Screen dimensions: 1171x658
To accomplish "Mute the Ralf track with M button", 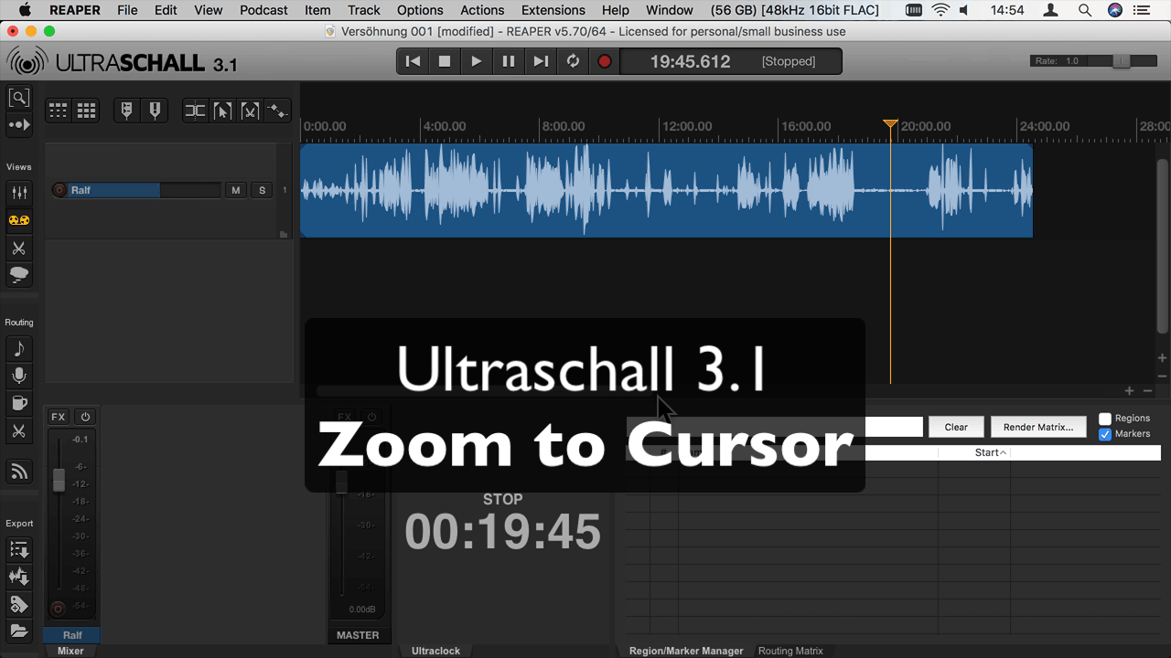I will pos(236,190).
